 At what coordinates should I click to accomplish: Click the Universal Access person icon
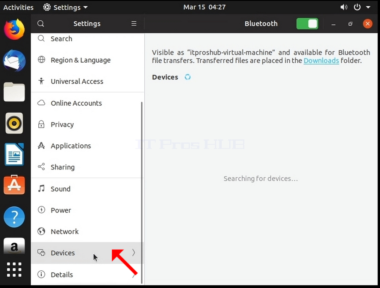coord(41,81)
